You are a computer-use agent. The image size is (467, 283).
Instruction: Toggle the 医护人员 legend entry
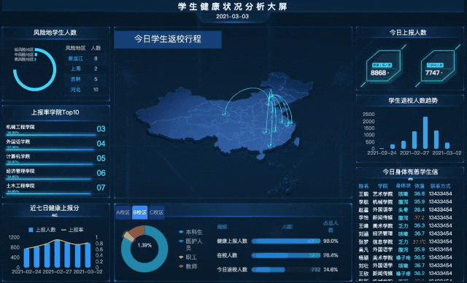[190, 244]
